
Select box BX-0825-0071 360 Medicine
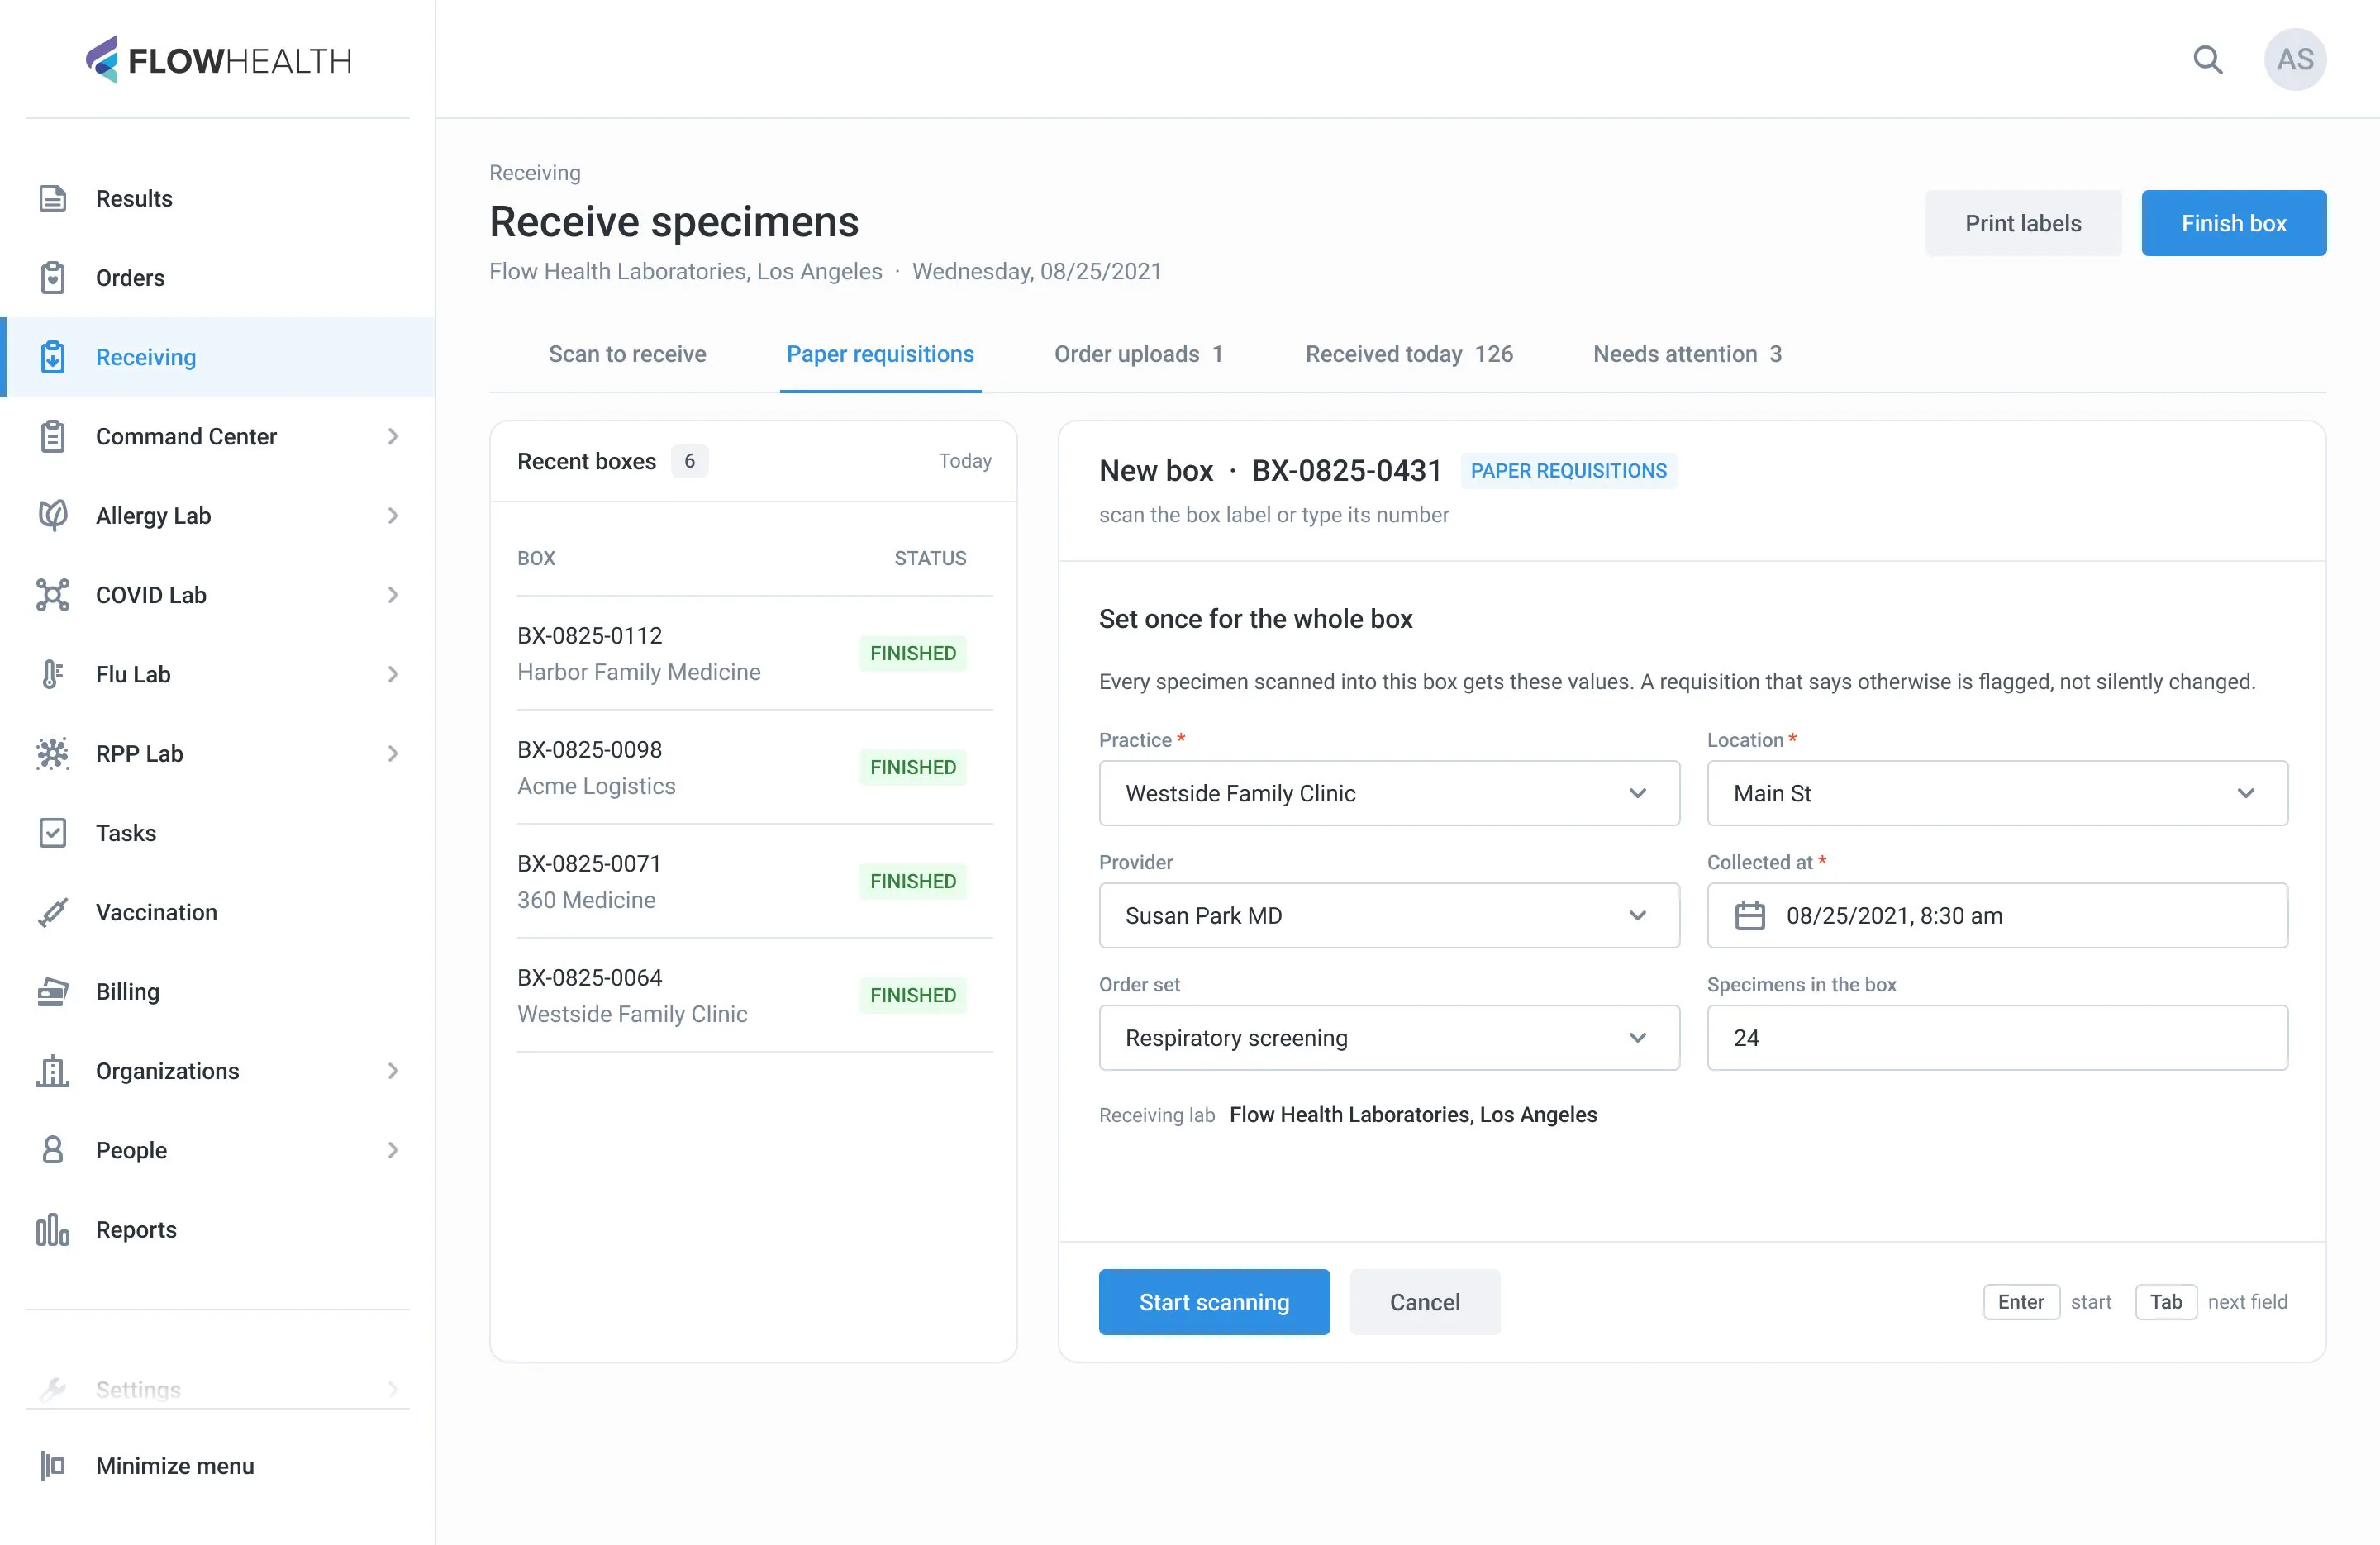click(x=754, y=882)
